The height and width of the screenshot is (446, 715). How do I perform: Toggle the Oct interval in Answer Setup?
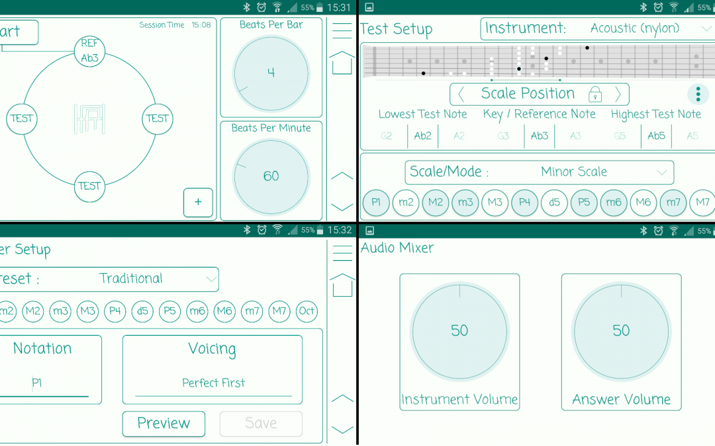(x=306, y=311)
